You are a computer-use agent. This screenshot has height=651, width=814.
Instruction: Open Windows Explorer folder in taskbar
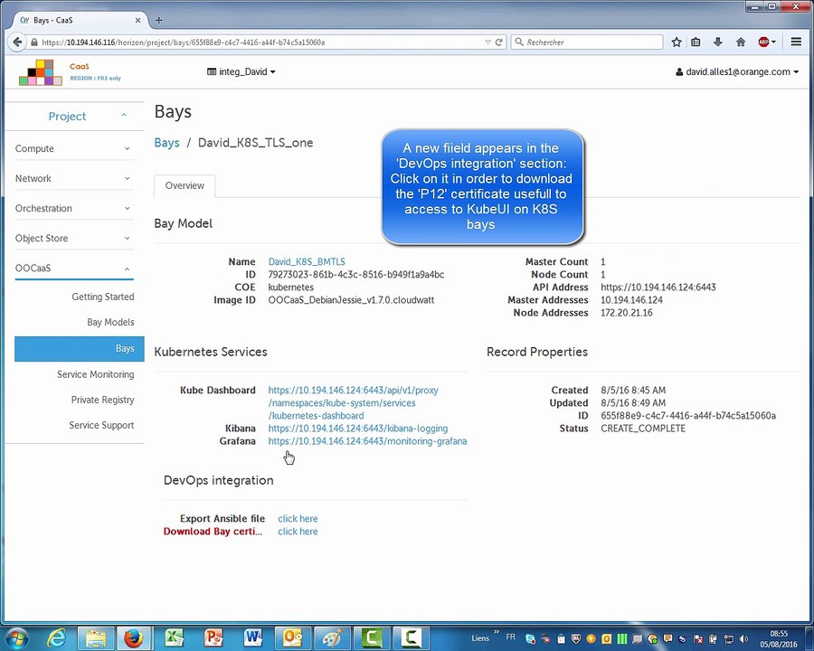(x=96, y=638)
